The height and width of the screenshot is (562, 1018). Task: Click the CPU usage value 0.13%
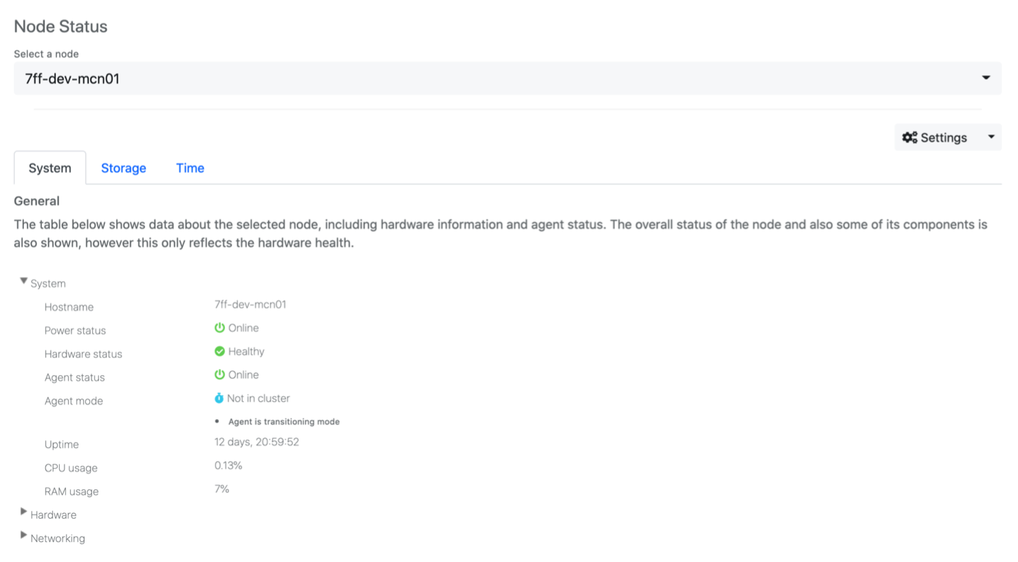click(228, 465)
